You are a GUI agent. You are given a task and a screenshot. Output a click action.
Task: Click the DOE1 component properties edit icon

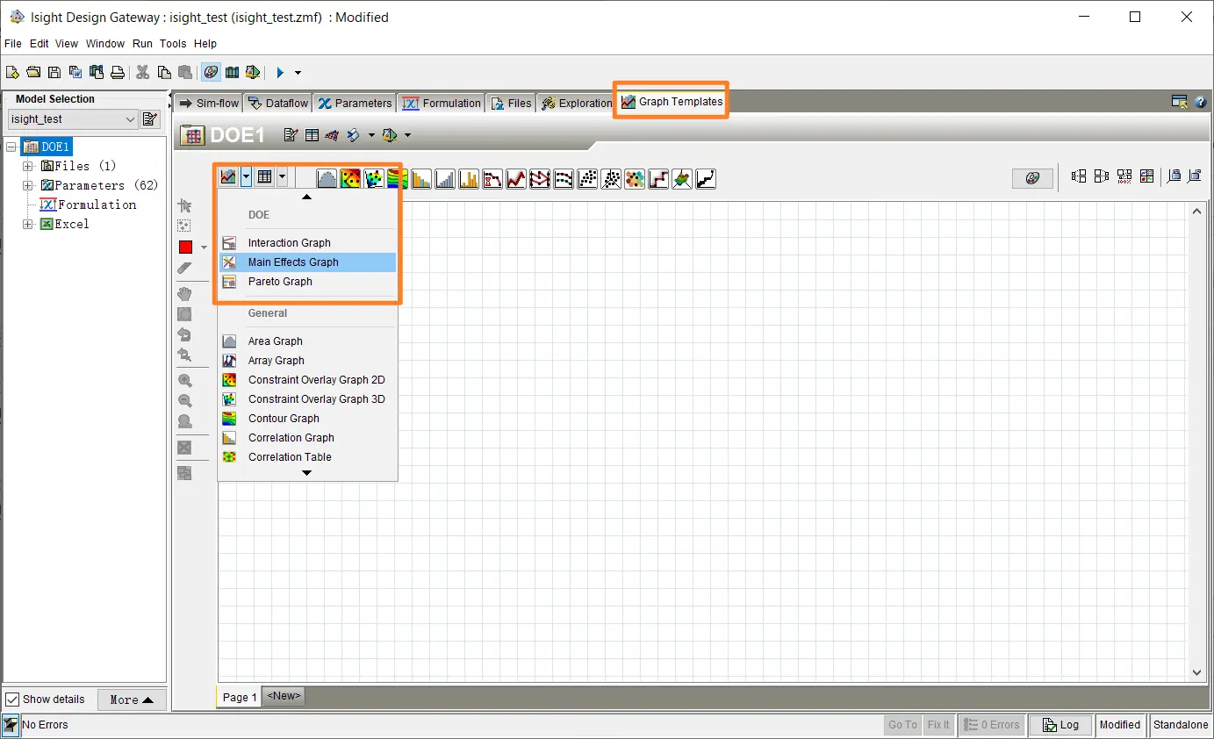[x=291, y=135]
